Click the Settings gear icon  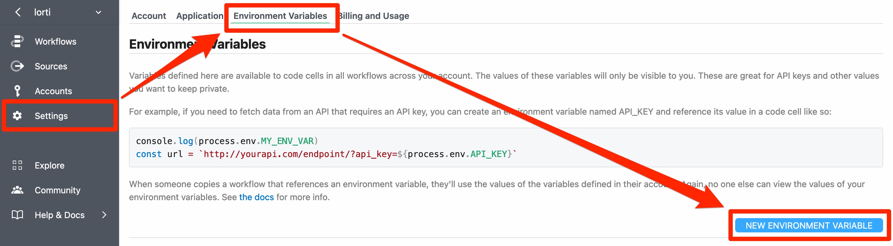[x=17, y=116]
